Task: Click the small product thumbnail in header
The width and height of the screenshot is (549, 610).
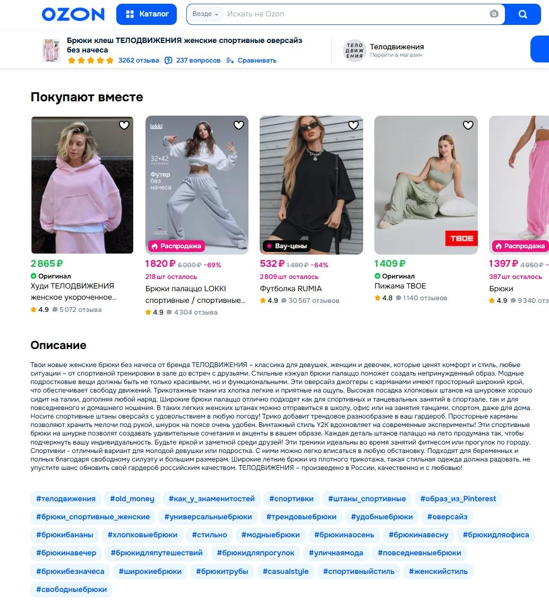Action: coord(51,50)
